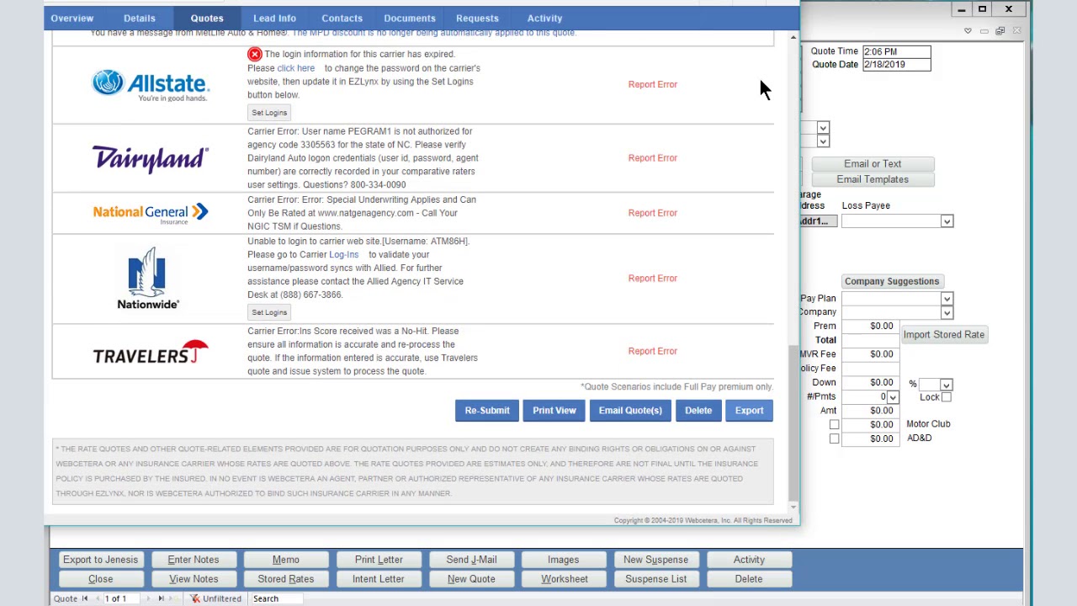Open the lower dropdown above Email or Text
Screen dimensions: 1077x606
(823, 141)
